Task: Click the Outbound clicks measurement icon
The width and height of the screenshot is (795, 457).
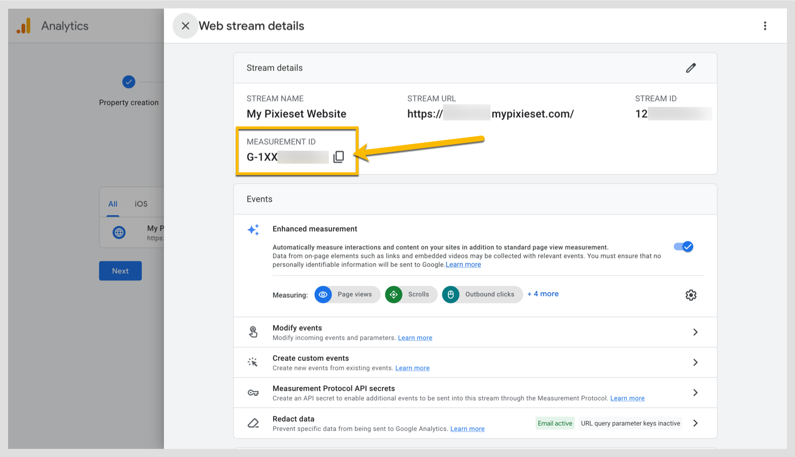Action: [451, 294]
